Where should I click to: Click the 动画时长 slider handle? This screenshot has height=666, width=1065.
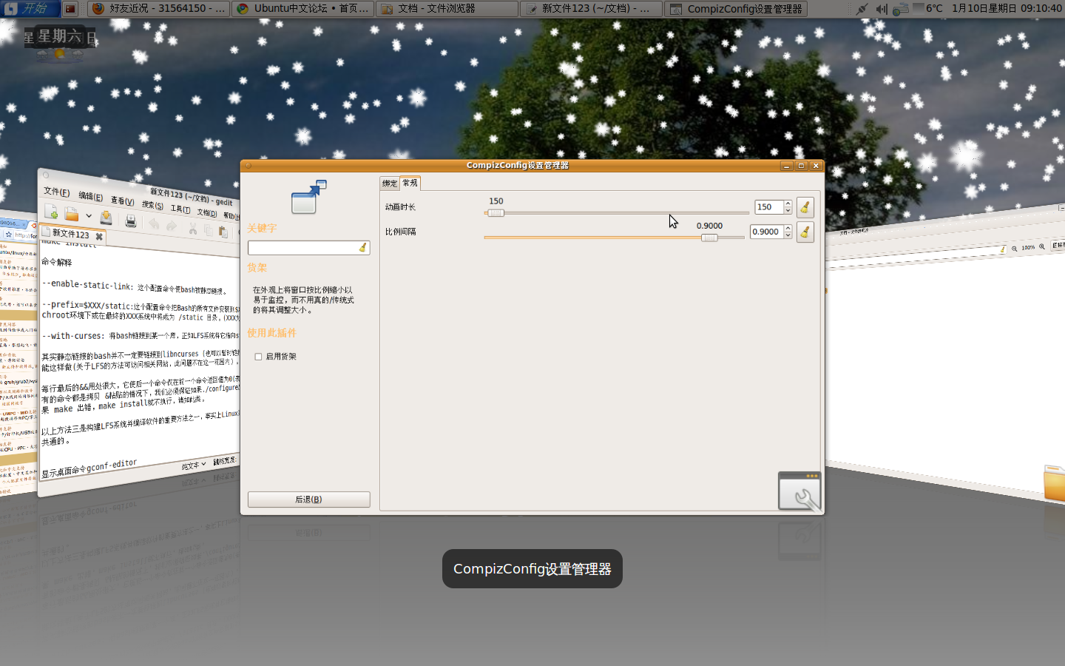(x=496, y=213)
